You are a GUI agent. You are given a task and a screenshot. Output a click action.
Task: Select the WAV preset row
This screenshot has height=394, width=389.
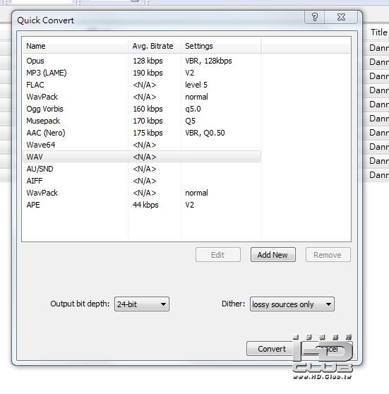142,157
